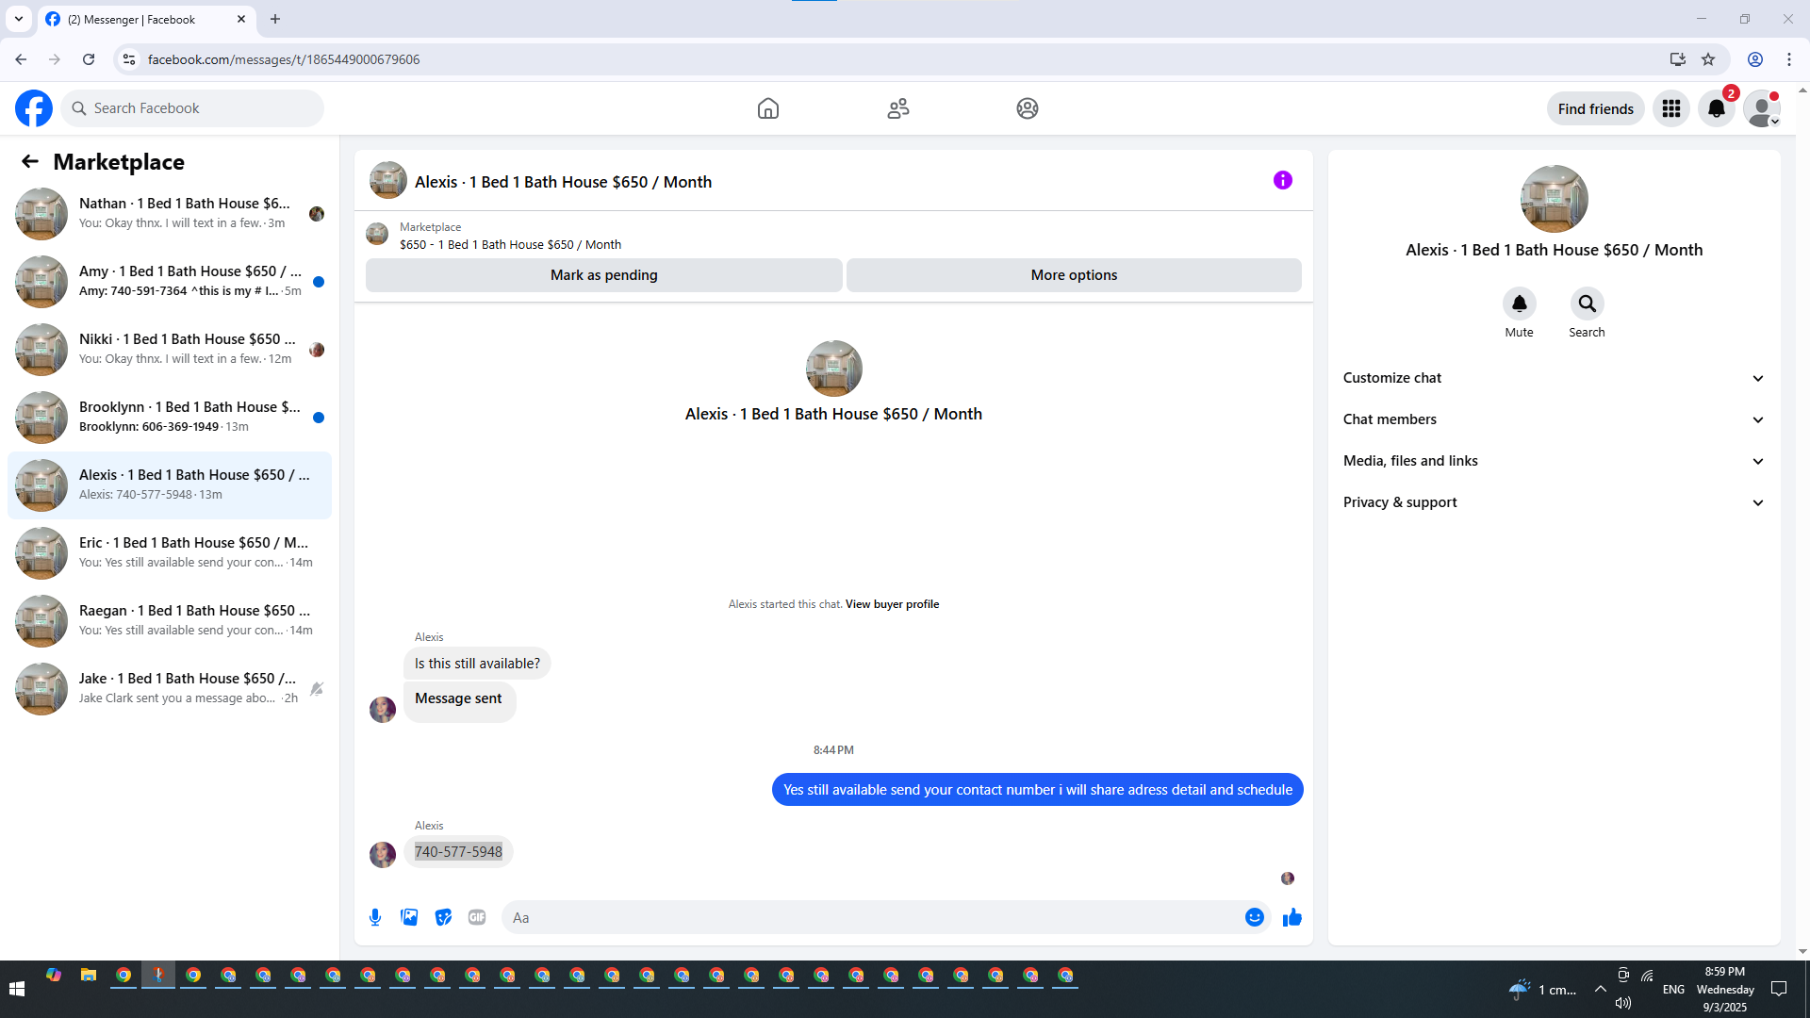
Task: Open Nikki's conversation in the list
Action: 170,349
